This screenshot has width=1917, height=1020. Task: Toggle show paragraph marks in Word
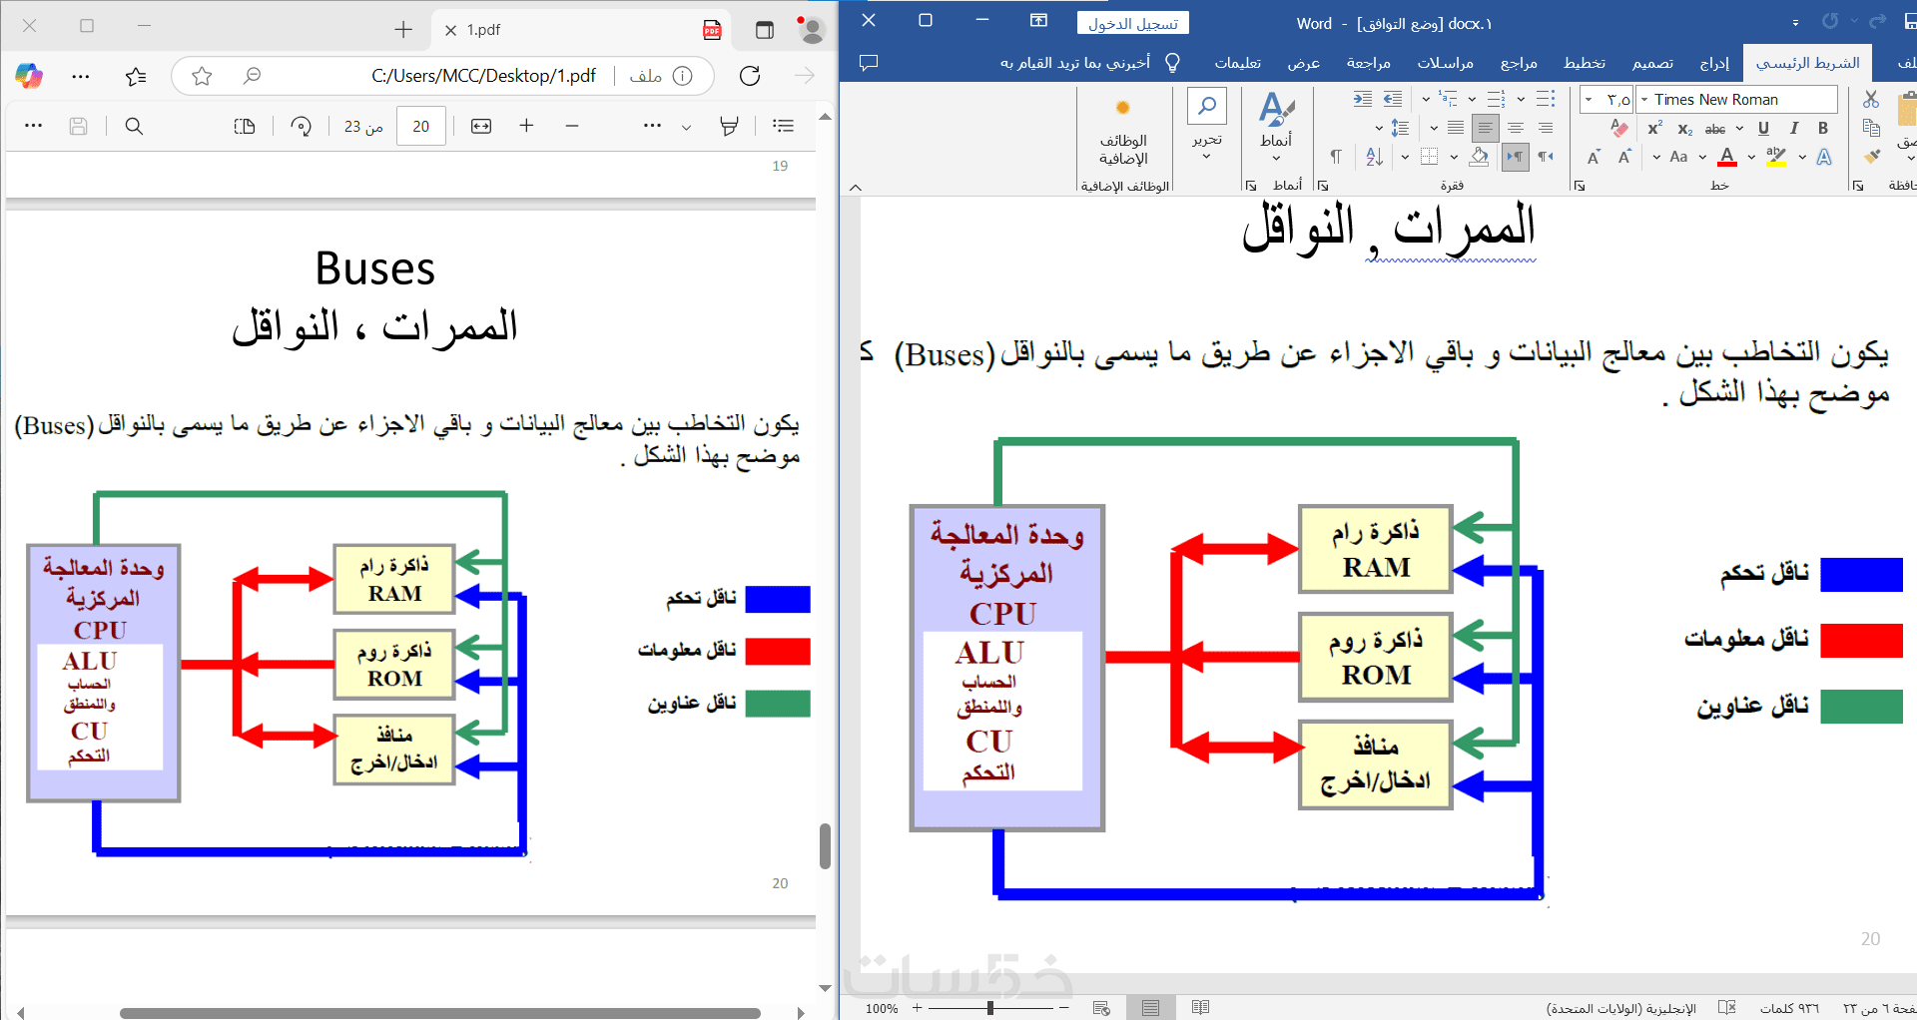click(x=1336, y=157)
